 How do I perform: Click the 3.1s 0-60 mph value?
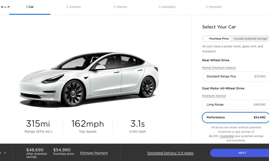(137, 123)
